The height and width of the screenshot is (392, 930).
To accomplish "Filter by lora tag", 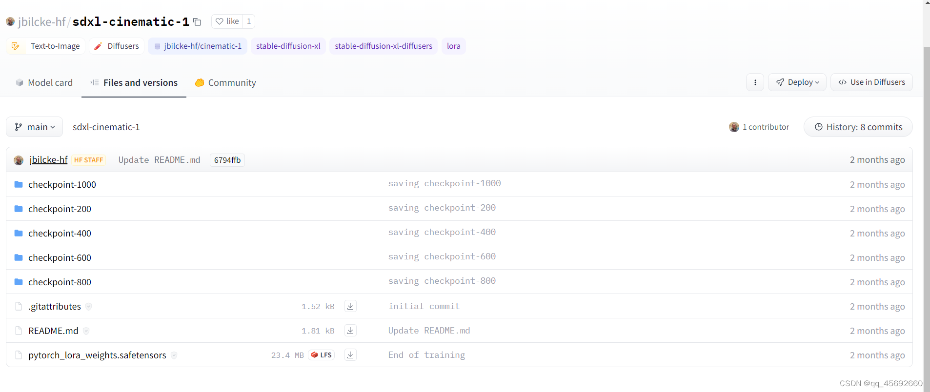I will point(453,46).
